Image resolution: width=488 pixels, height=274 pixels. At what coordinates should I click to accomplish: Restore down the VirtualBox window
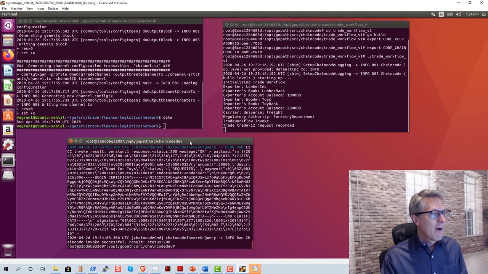[470, 3]
